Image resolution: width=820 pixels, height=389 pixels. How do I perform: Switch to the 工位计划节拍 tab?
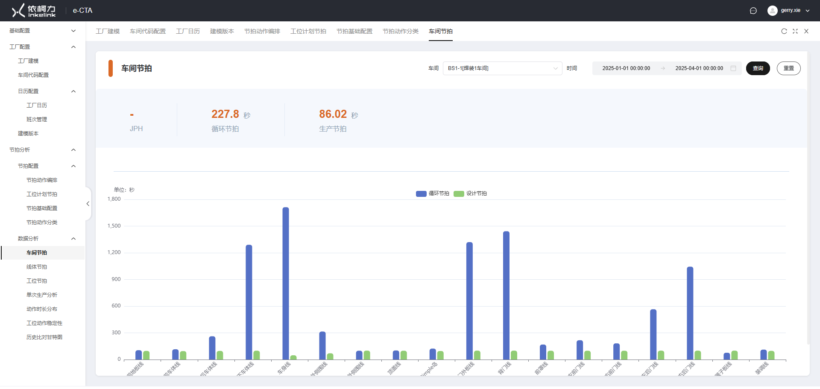[x=308, y=31]
